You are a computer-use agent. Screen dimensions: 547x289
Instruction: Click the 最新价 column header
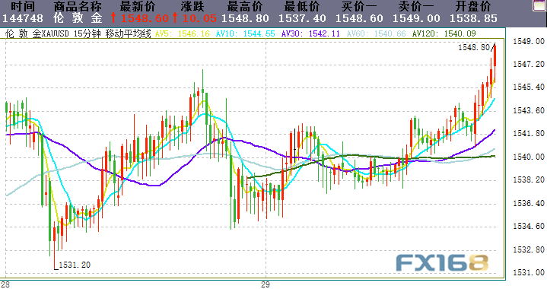pyautogui.click(x=137, y=6)
